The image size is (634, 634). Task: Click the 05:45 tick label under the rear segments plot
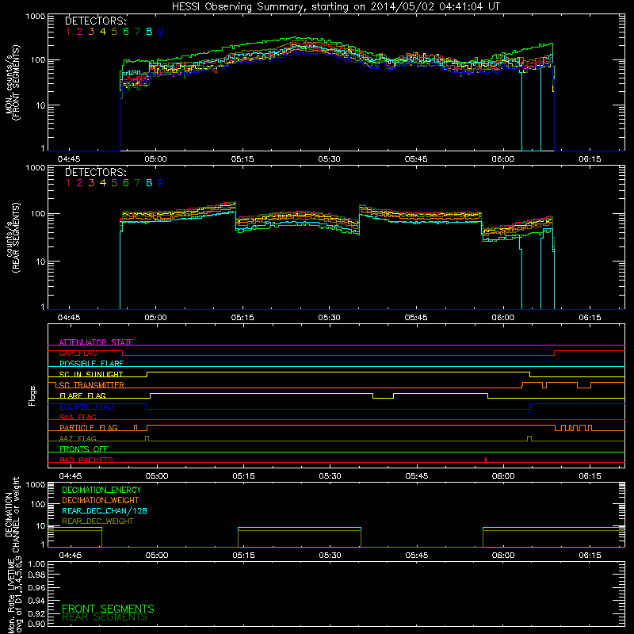pos(416,318)
